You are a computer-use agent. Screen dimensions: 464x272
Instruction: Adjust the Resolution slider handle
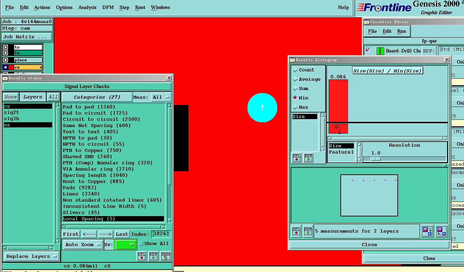pos(375,159)
